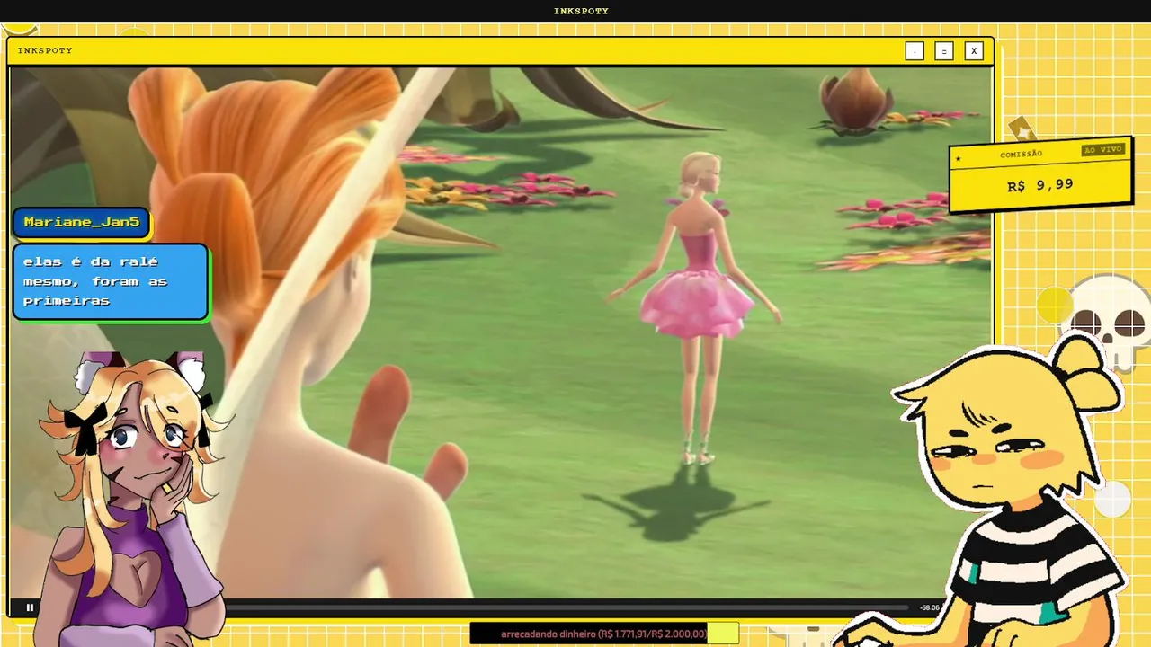Pause the video with the pause icon
Image resolution: width=1151 pixels, height=647 pixels.
point(30,607)
